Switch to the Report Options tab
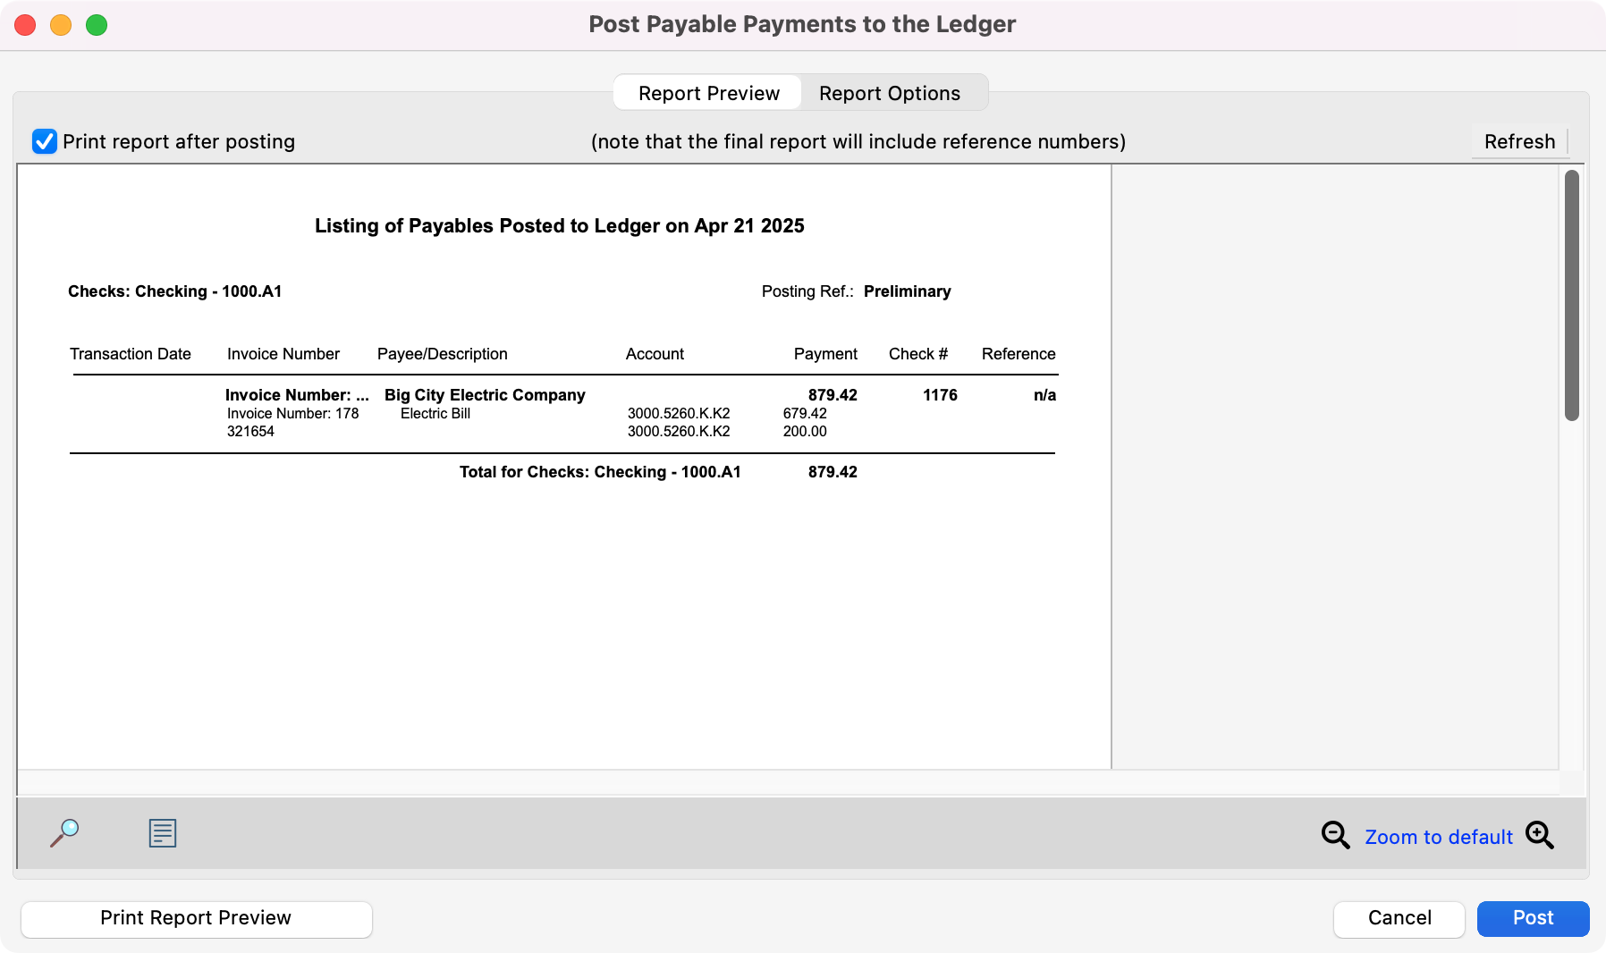The image size is (1606, 953). [889, 93]
